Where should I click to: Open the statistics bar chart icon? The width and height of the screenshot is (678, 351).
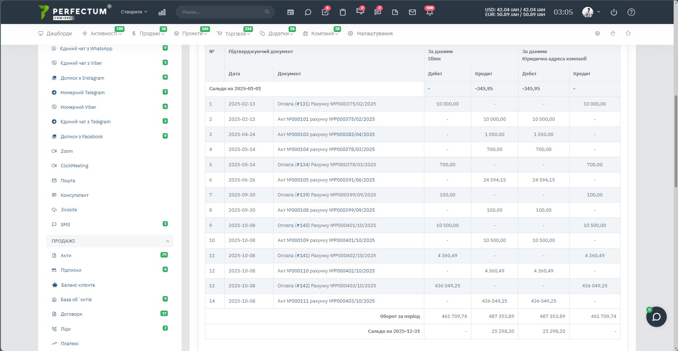tap(162, 12)
